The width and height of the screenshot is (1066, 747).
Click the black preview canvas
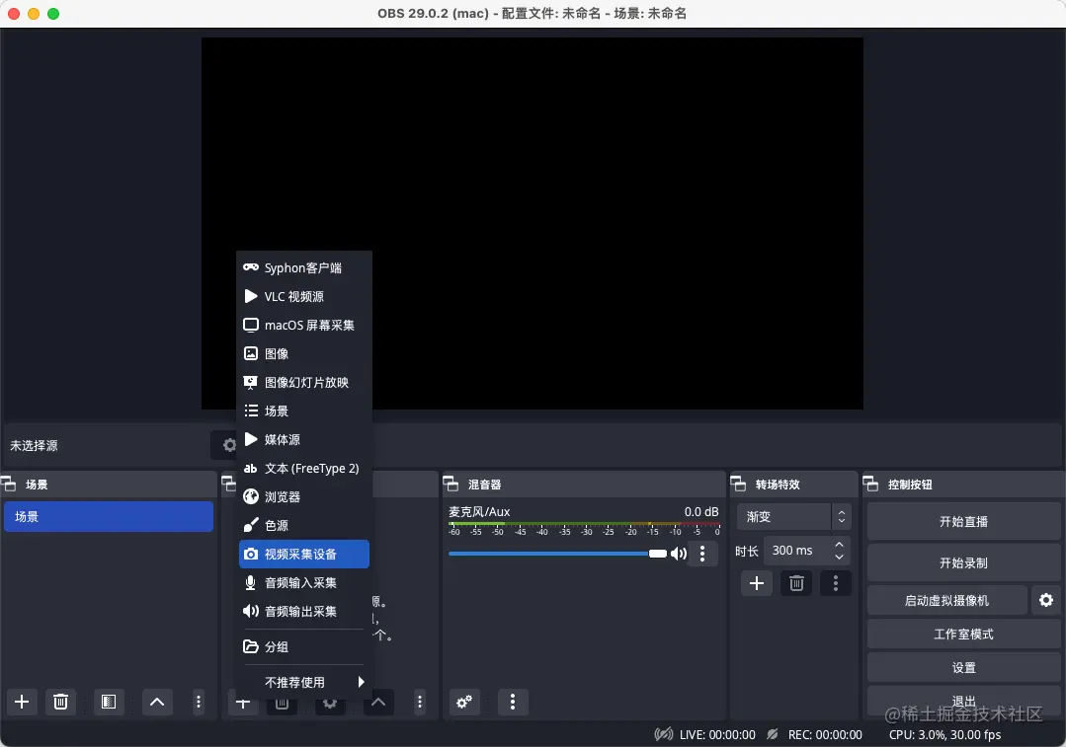click(533, 223)
